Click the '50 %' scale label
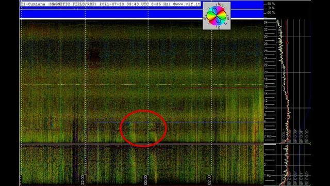Viewport: 330px width, 186px height. coord(271,4)
